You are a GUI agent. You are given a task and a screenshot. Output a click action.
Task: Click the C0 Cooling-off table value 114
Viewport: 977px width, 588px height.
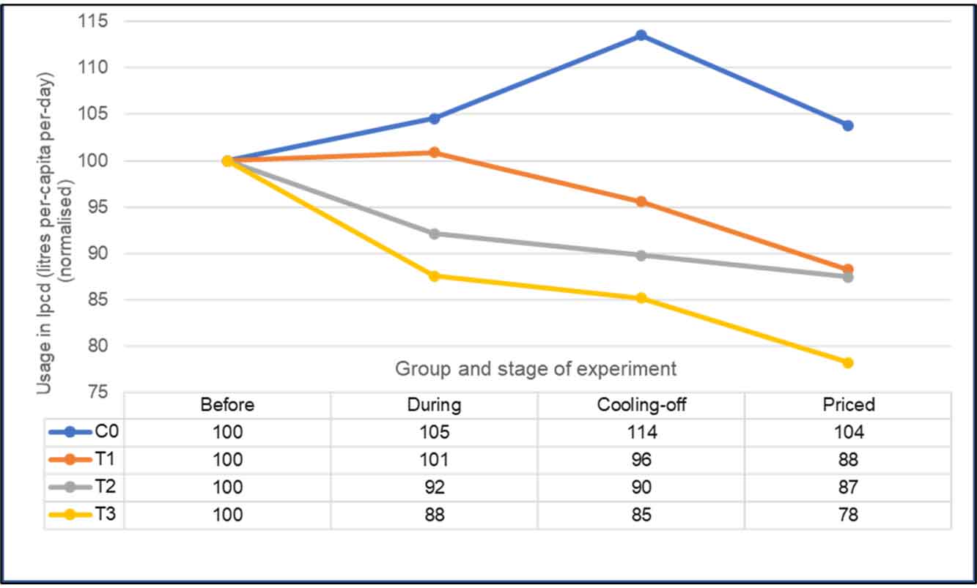(641, 432)
